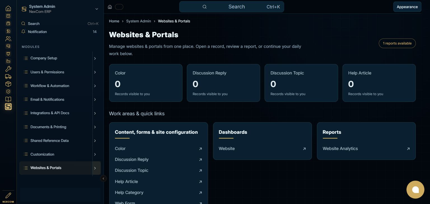This screenshot has height=204, width=430.
Task: Open the open-book icon in the rail
Action: point(8,99)
